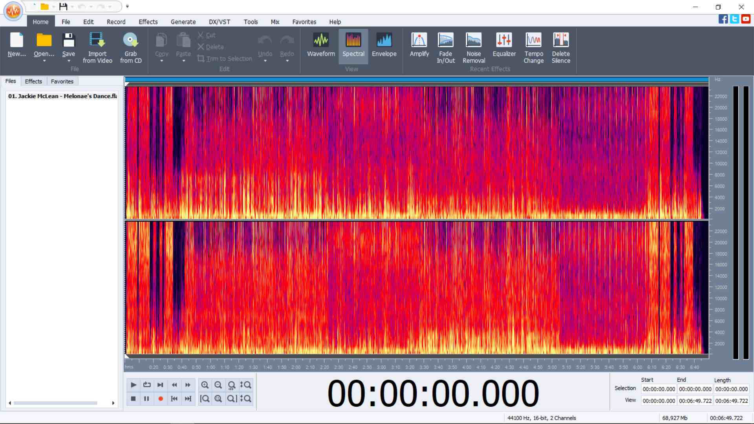The width and height of the screenshot is (754, 424).
Task: Select Jackie McLean - Melonae's Dance file
Action: pyautogui.click(x=62, y=96)
